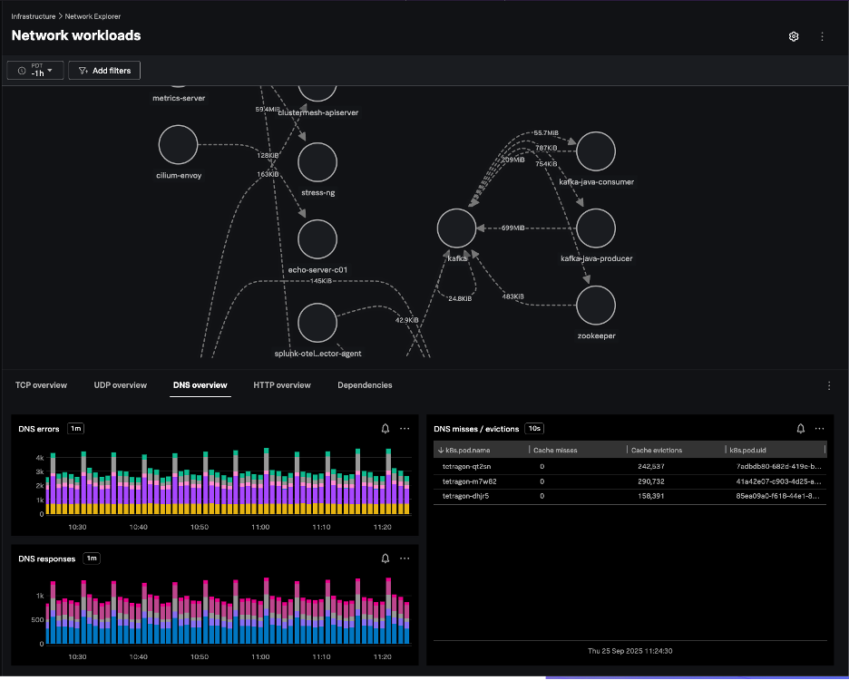Open the 10s resolution selector on DNS misses
The height and width of the screenshot is (680, 849).
[x=533, y=429]
